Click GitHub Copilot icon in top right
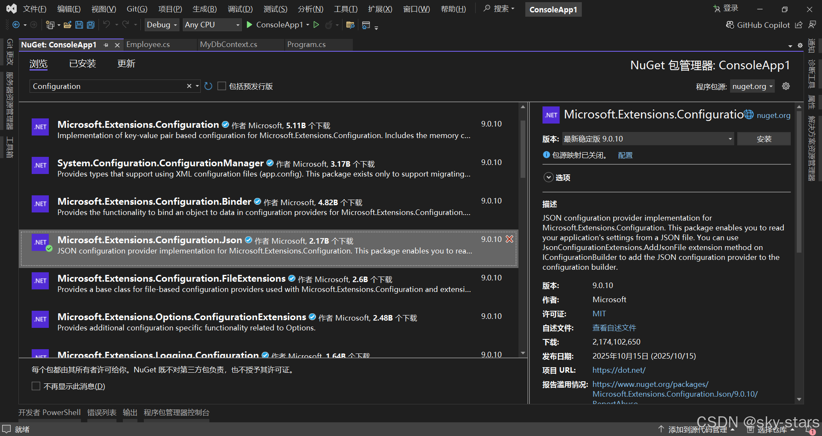 (x=730, y=25)
